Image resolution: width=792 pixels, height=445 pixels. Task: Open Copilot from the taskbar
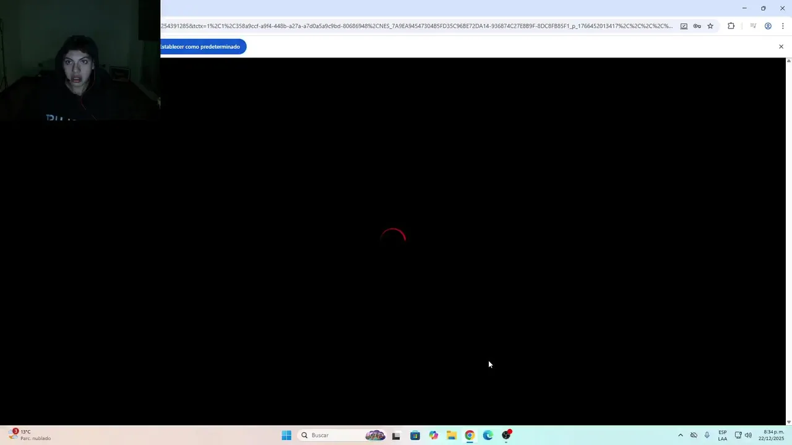click(x=433, y=435)
